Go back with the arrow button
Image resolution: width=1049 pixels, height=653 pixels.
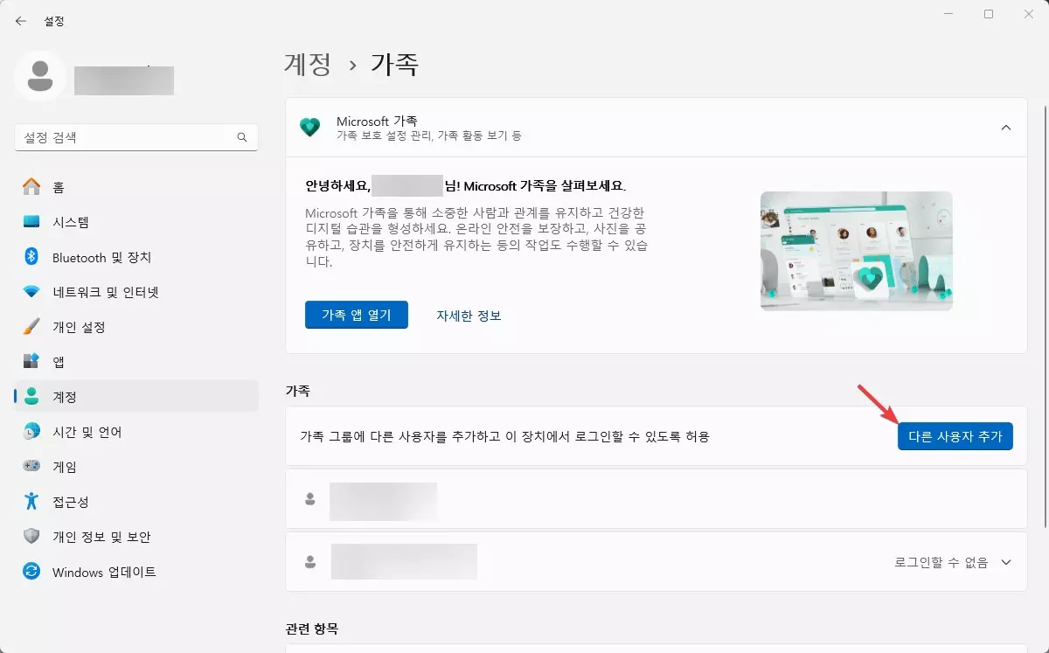(x=19, y=20)
